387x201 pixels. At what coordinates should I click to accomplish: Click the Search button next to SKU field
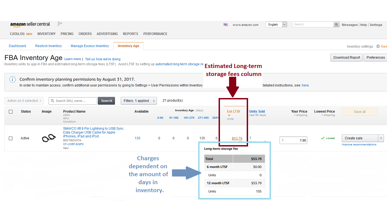[106, 101]
